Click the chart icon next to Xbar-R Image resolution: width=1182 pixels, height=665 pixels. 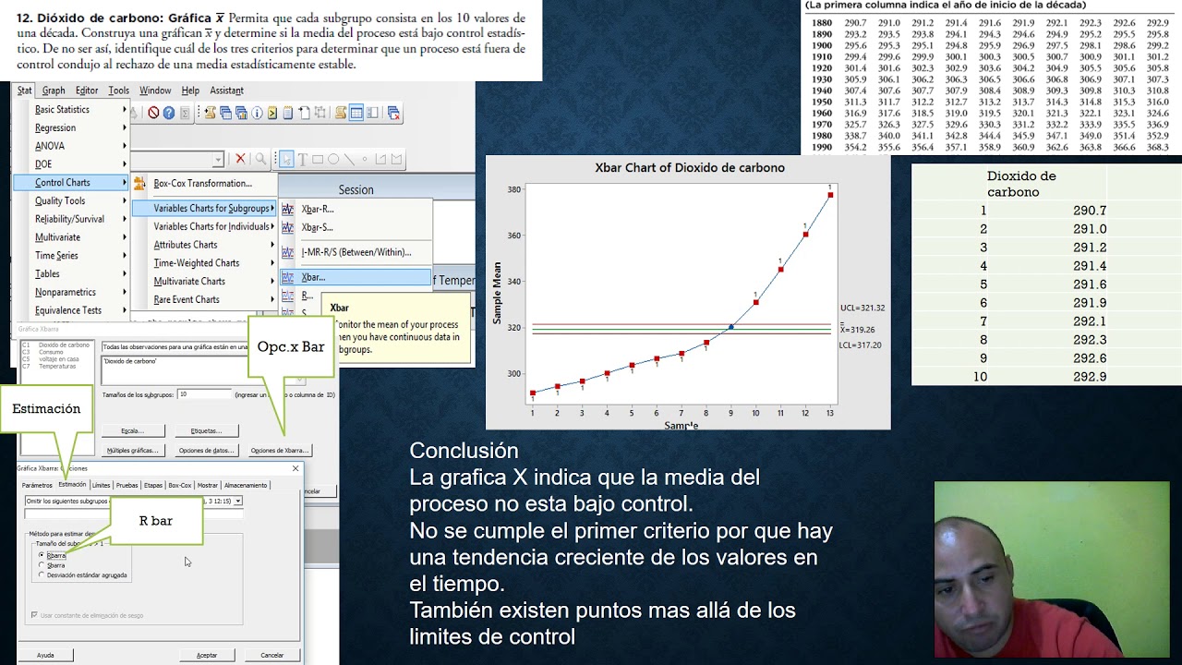[287, 209]
